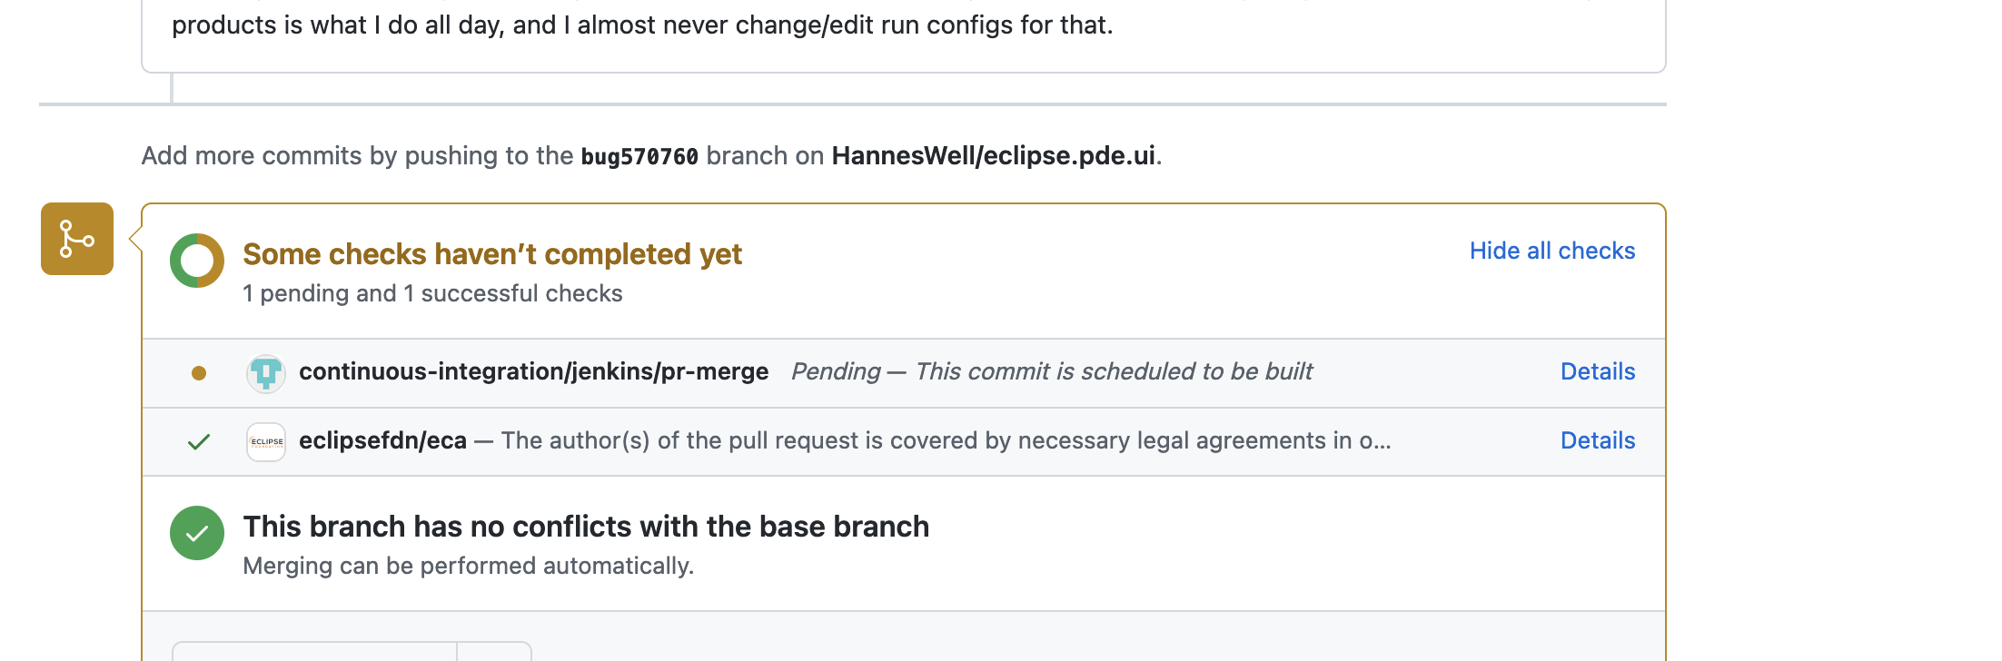Click the bug570760 branch name

(639, 156)
